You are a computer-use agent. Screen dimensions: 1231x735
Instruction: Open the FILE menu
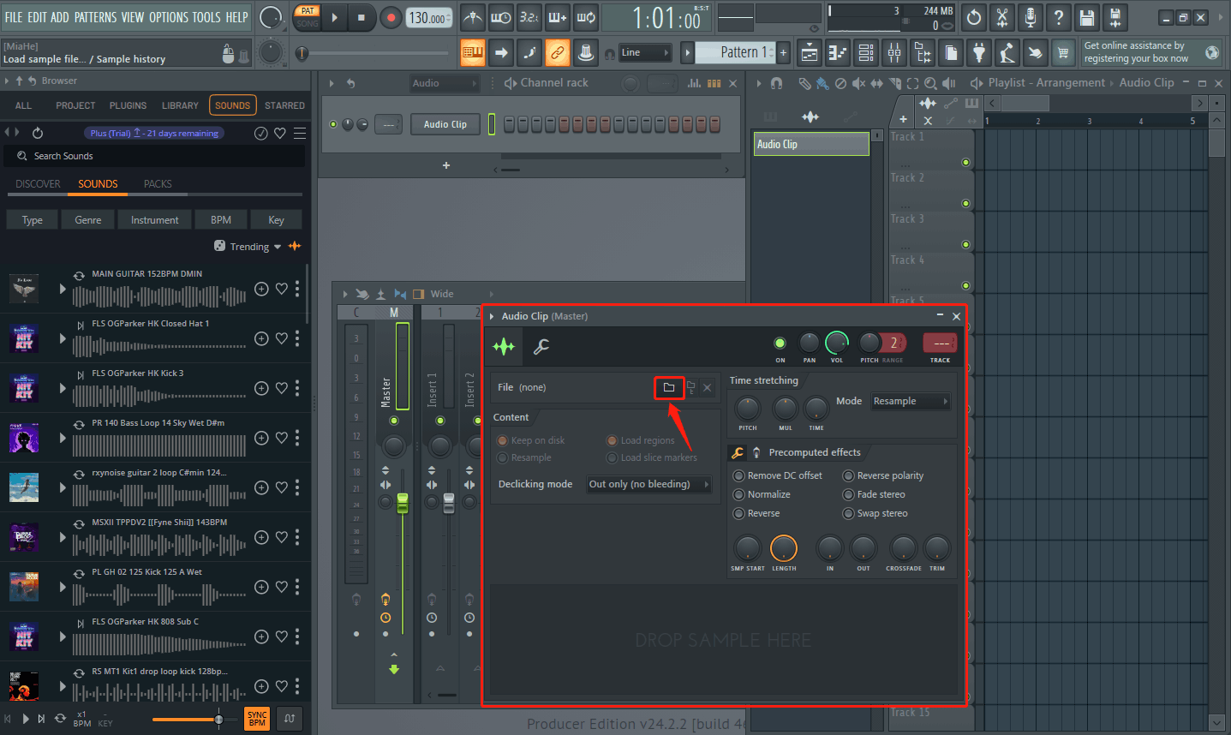[14, 17]
